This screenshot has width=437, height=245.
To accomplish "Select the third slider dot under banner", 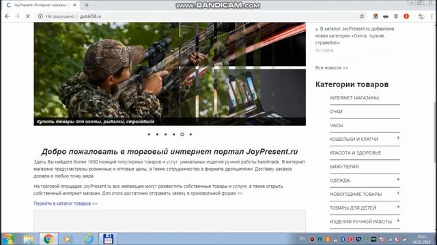I will (x=165, y=135).
